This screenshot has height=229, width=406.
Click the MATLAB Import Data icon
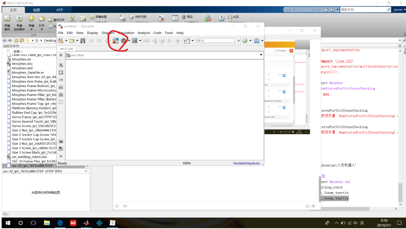coord(72,18)
